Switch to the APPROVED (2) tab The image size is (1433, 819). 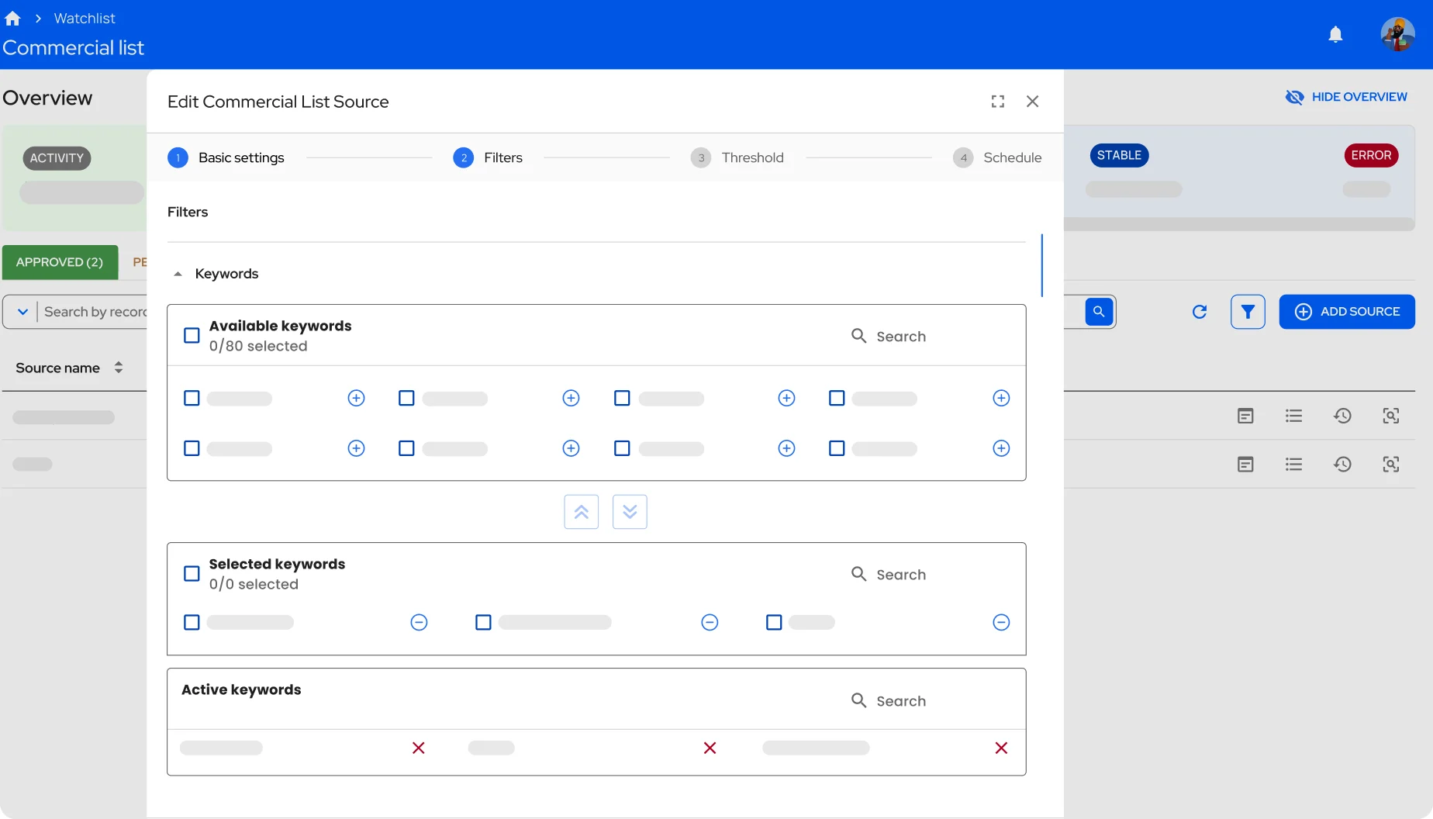[60, 262]
